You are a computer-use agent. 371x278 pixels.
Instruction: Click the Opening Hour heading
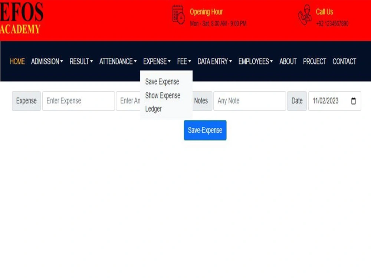click(206, 12)
